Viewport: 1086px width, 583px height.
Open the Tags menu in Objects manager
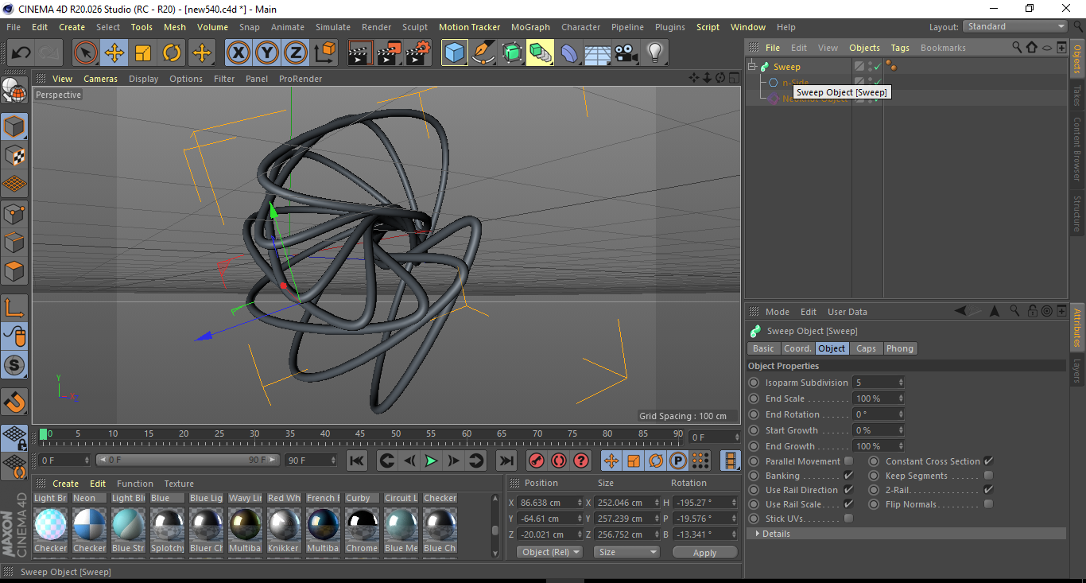pos(899,48)
